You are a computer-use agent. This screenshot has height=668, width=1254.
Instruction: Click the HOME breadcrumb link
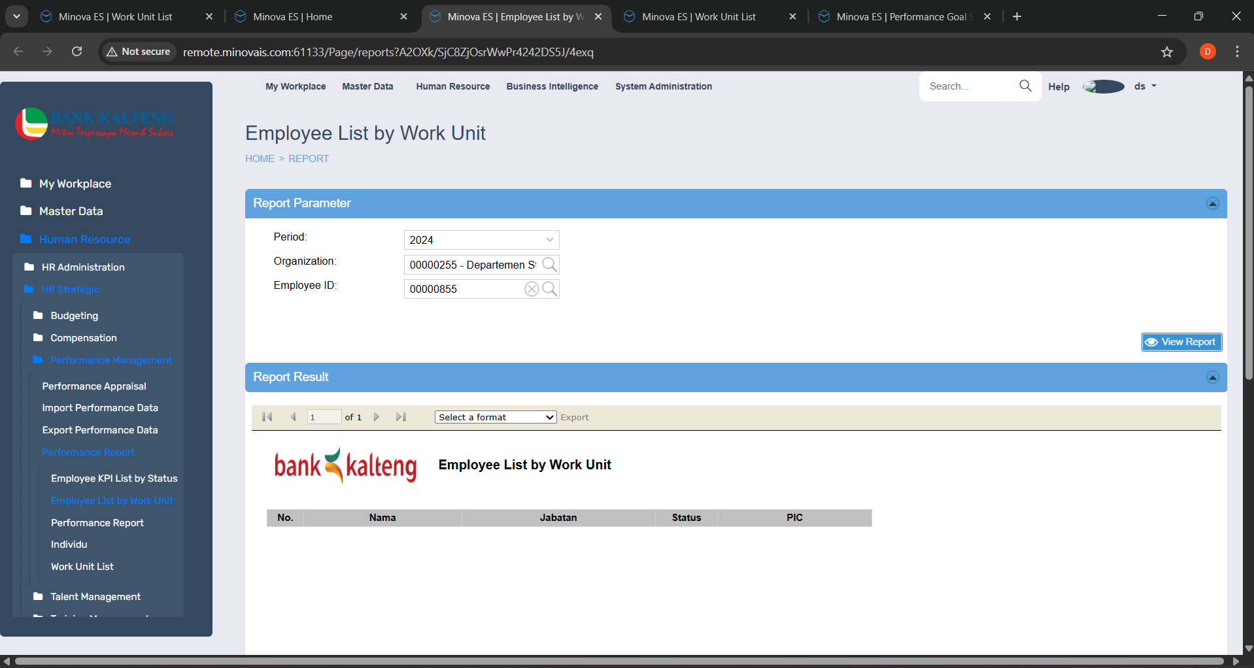pos(260,159)
